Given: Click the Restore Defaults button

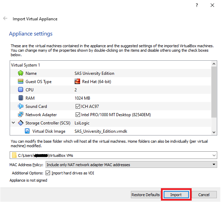Looking at the screenshot, I should pos(145,195).
